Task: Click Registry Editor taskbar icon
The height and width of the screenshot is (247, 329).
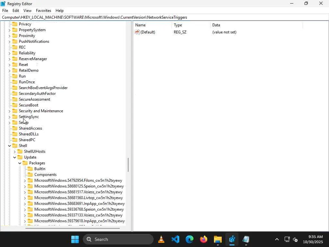Action: click(232, 239)
